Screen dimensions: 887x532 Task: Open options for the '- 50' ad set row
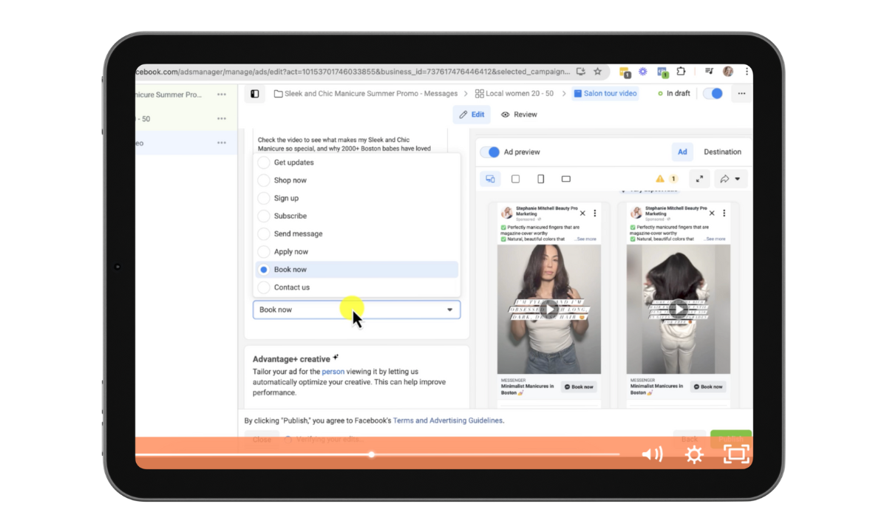click(222, 119)
